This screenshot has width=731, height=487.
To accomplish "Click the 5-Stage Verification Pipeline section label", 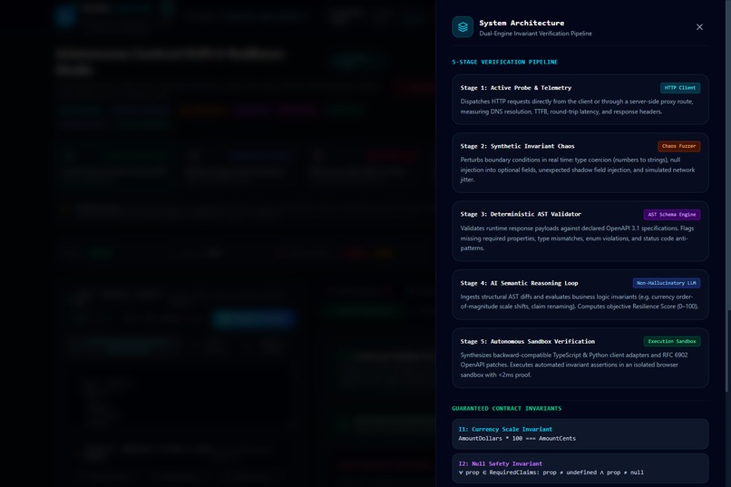I will [x=504, y=62].
